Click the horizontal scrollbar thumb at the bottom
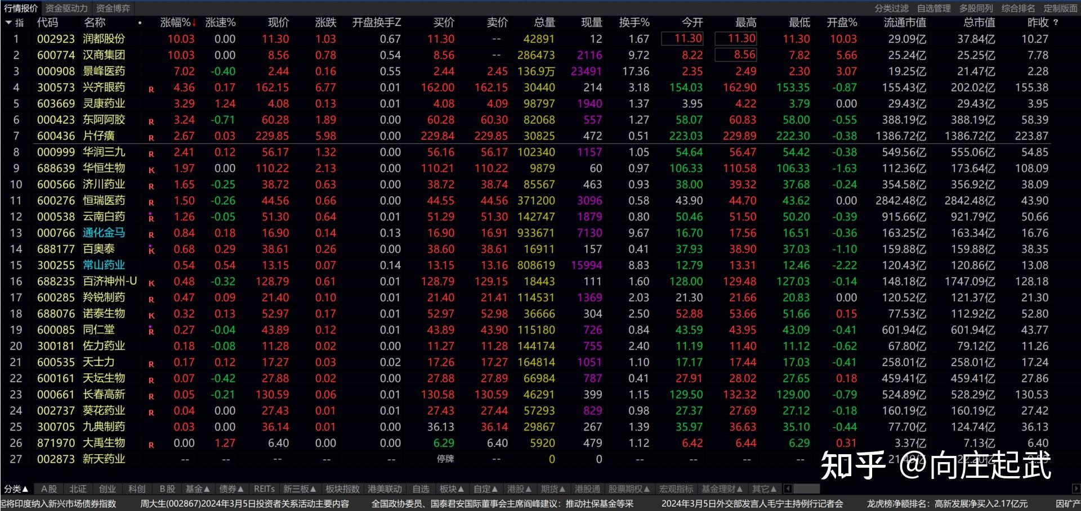Viewport: 1081px width, 511px height. point(806,489)
